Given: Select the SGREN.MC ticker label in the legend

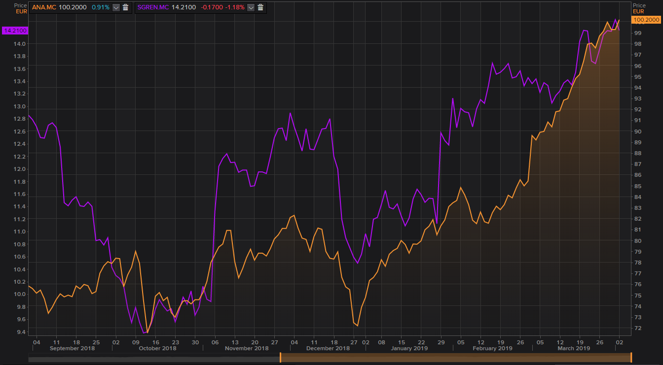Looking at the screenshot, I should (153, 7).
